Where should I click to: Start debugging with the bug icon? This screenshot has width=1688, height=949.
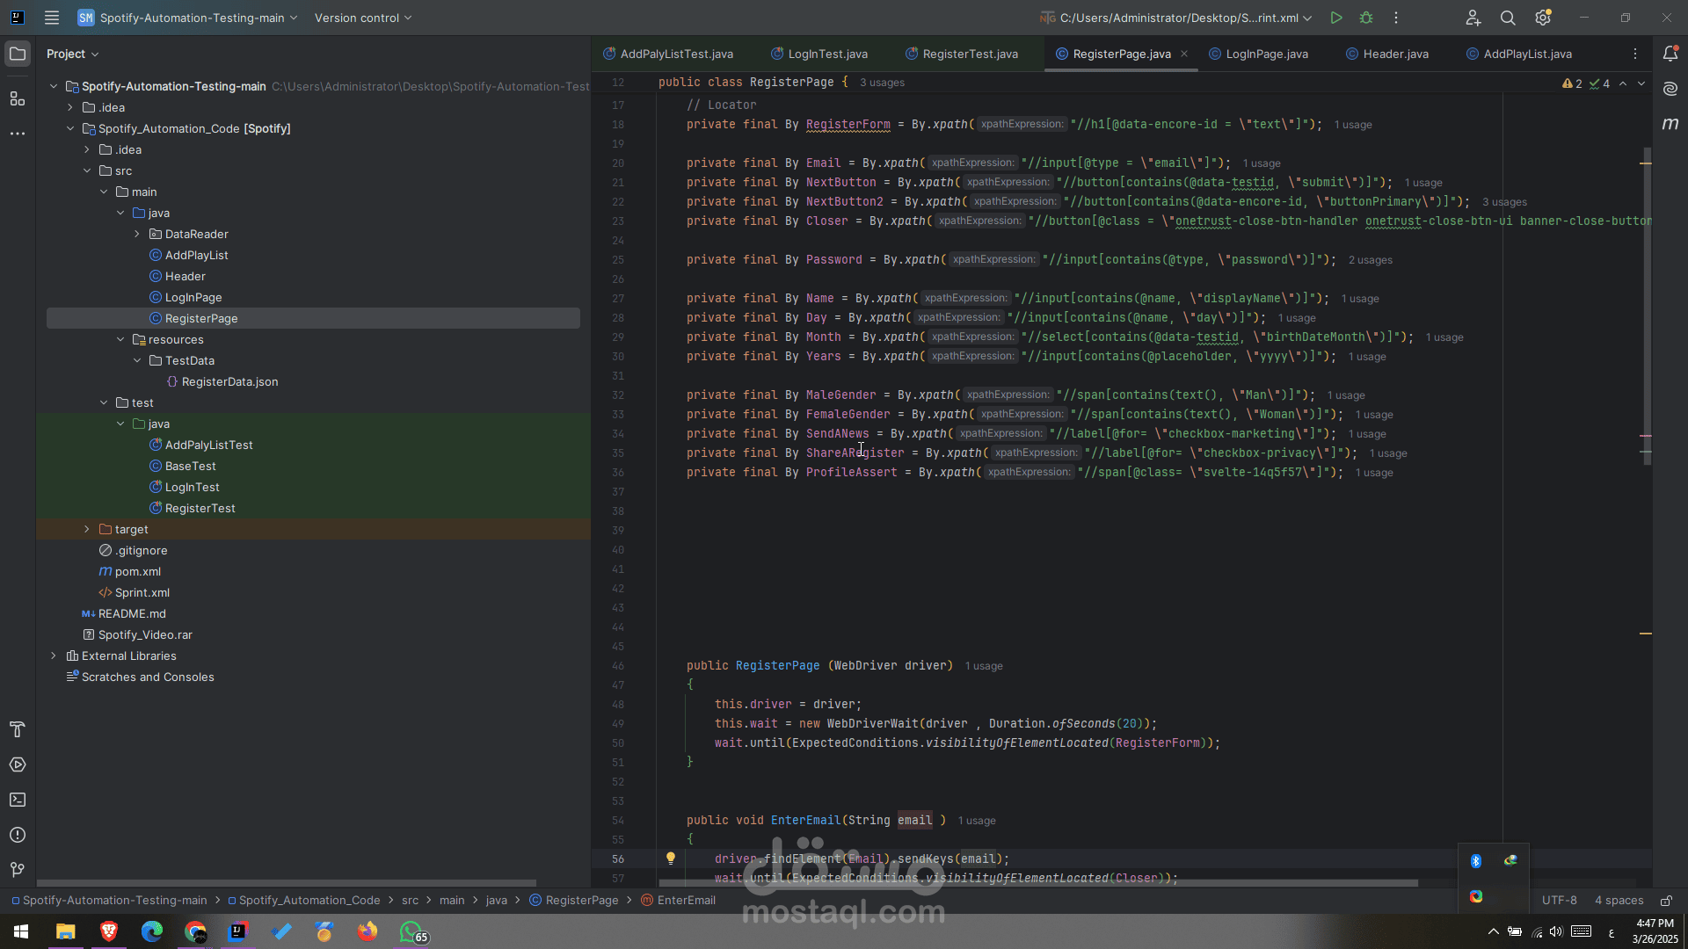pyautogui.click(x=1366, y=18)
